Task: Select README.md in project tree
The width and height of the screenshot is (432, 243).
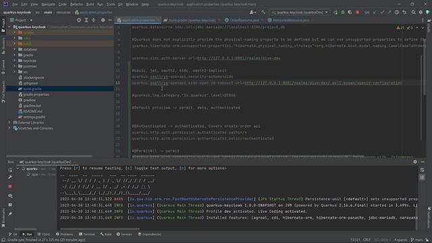Action: click(32, 111)
